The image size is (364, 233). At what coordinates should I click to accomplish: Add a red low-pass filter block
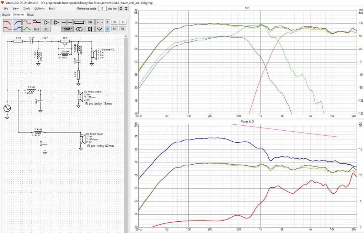pyautogui.click(x=7, y=22)
